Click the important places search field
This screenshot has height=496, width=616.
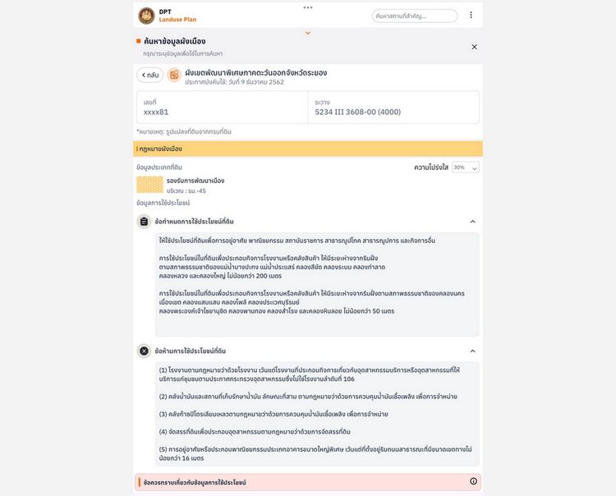pyautogui.click(x=415, y=16)
